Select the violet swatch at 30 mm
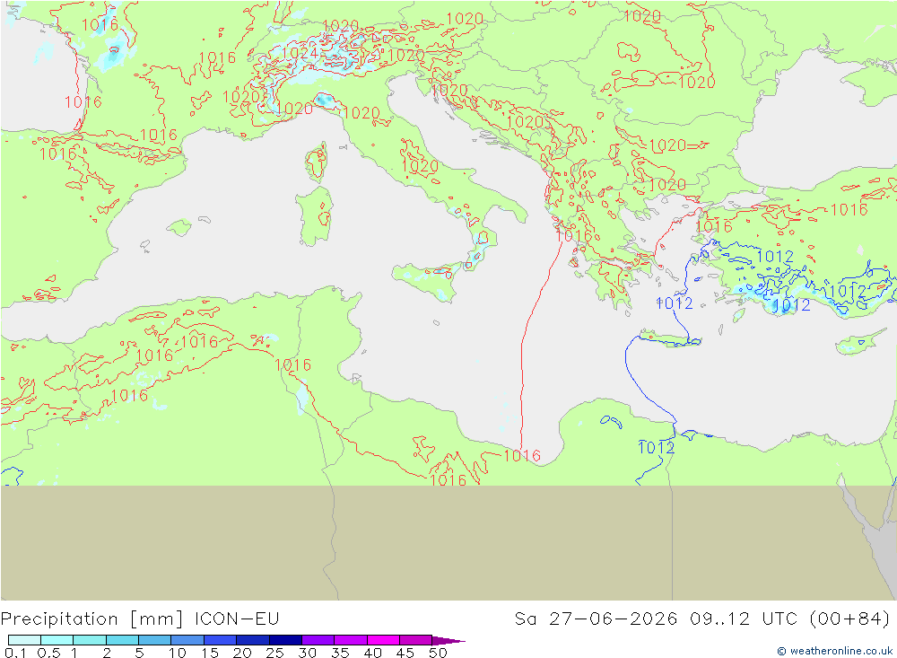 pos(318,640)
